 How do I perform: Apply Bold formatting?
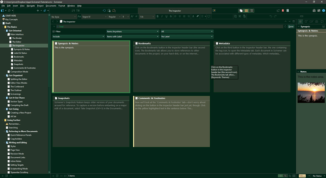click(157, 17)
